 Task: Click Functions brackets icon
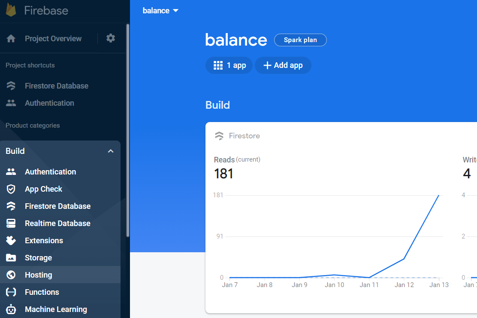(x=11, y=292)
